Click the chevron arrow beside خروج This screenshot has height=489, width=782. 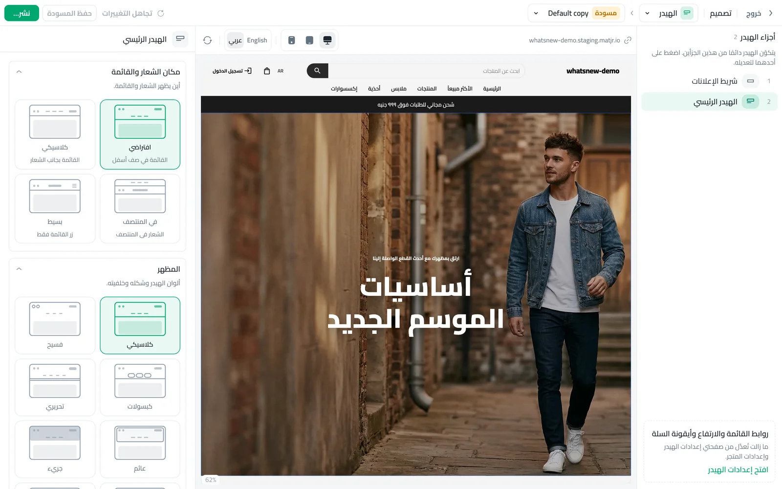(771, 13)
